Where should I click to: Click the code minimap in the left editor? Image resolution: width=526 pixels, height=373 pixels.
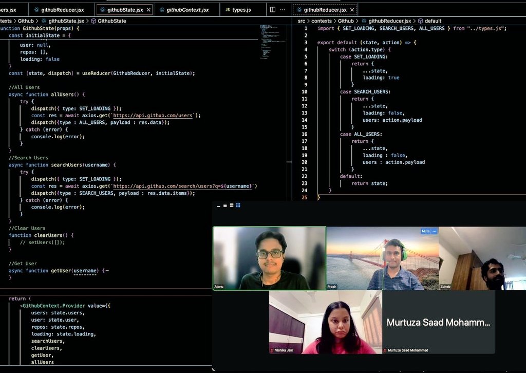coord(272,42)
